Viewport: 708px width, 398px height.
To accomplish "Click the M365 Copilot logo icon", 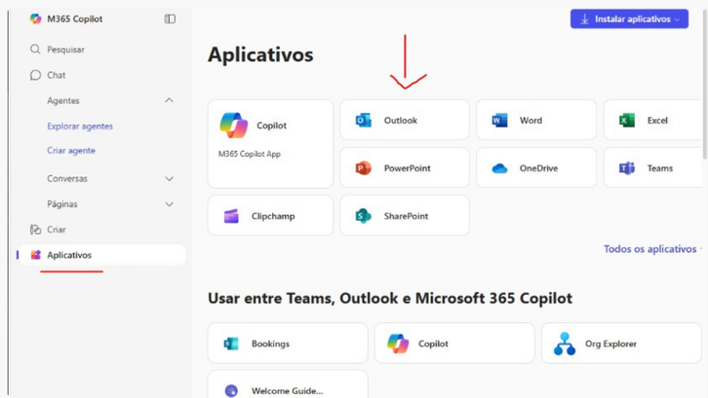I will [35, 18].
